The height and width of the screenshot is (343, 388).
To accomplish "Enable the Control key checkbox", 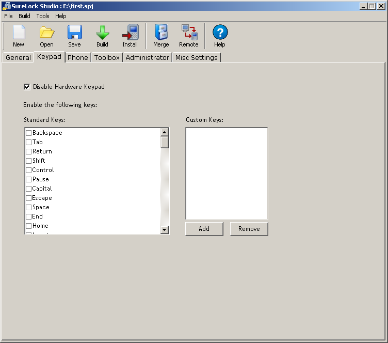I will click(29, 170).
